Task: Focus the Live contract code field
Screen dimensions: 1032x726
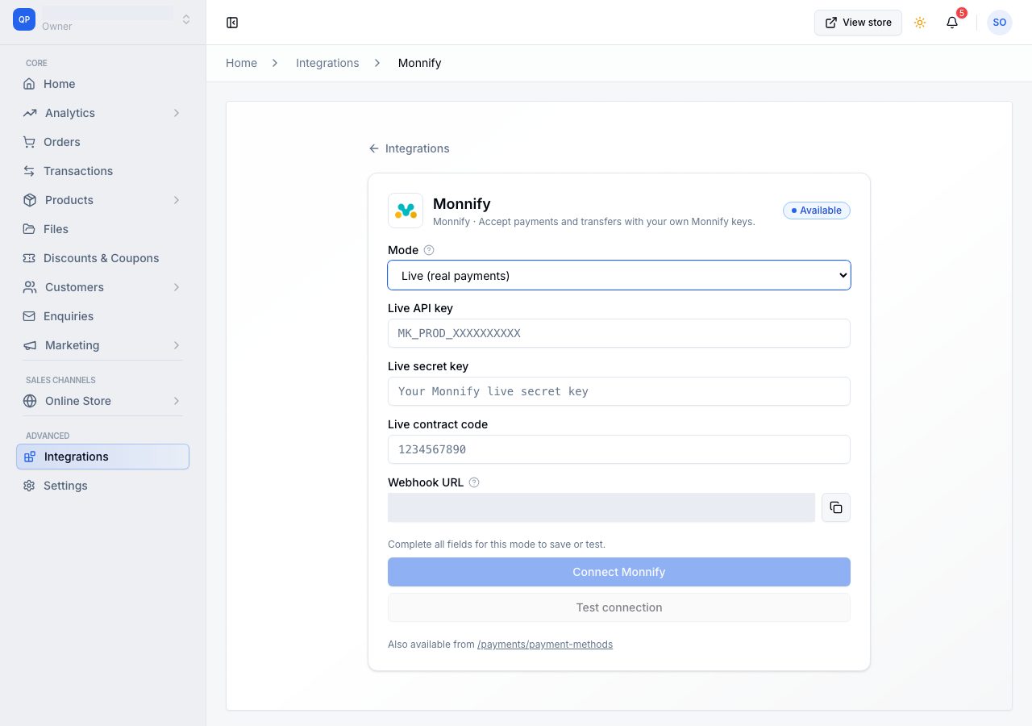Action: tap(619, 449)
